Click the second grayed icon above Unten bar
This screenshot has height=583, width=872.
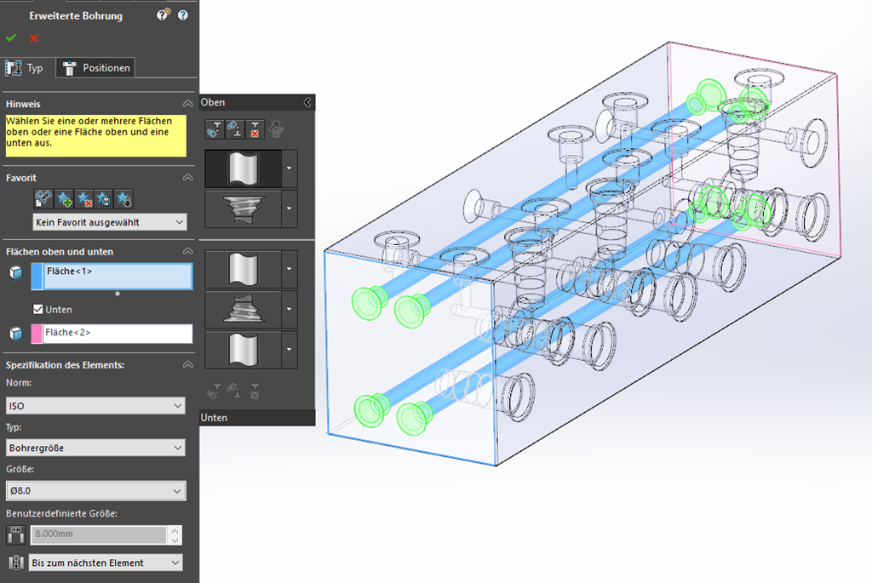pyautogui.click(x=235, y=392)
